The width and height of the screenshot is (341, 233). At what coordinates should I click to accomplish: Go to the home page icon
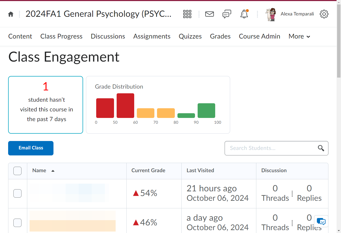(x=11, y=14)
